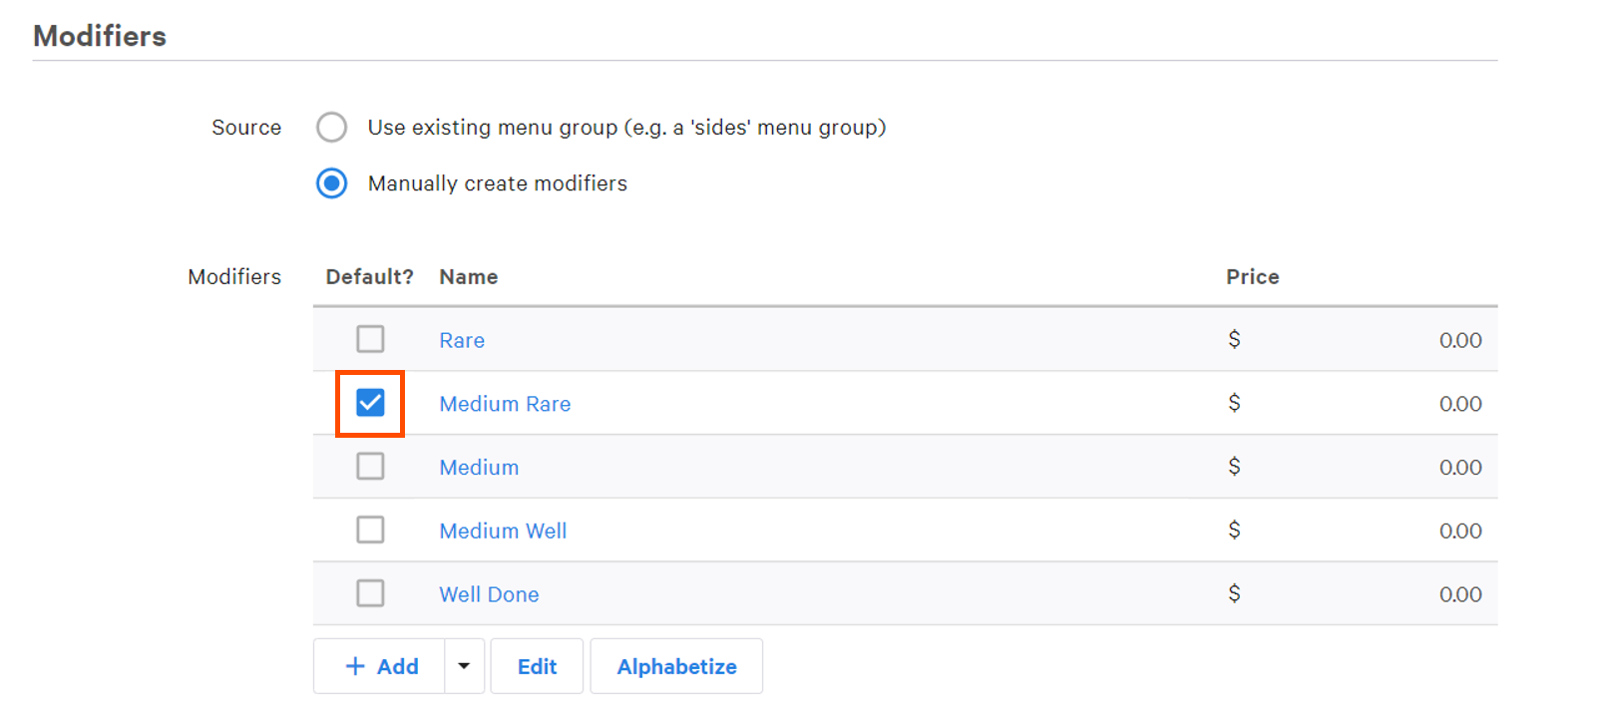Screen dimensions: 1604x714
Task: Check the Default box for Medium Well
Action: [x=370, y=530]
